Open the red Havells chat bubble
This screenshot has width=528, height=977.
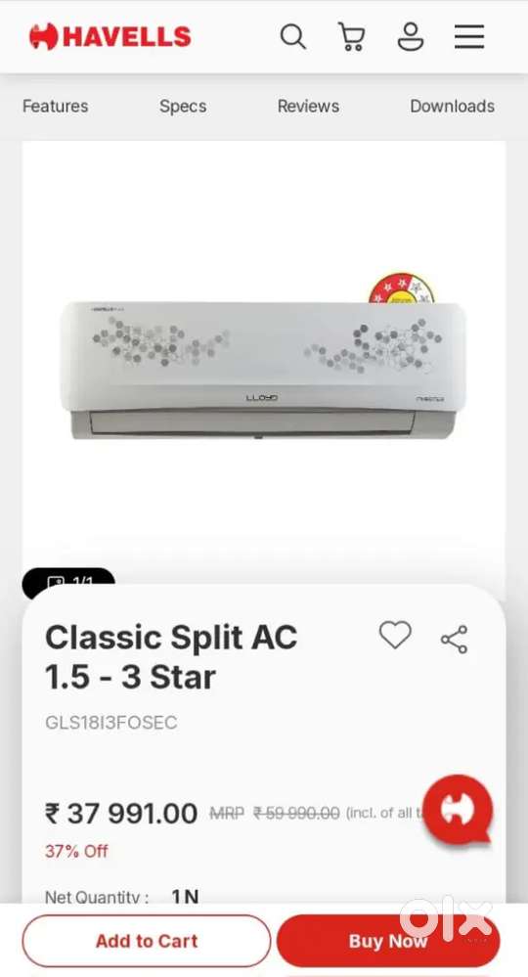click(459, 809)
